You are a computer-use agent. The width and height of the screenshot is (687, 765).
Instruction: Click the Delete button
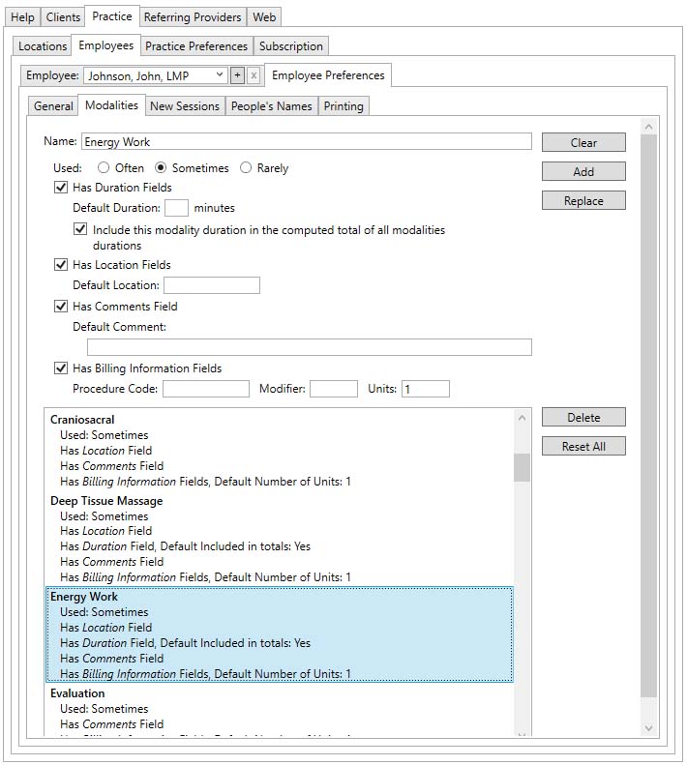pos(583,417)
